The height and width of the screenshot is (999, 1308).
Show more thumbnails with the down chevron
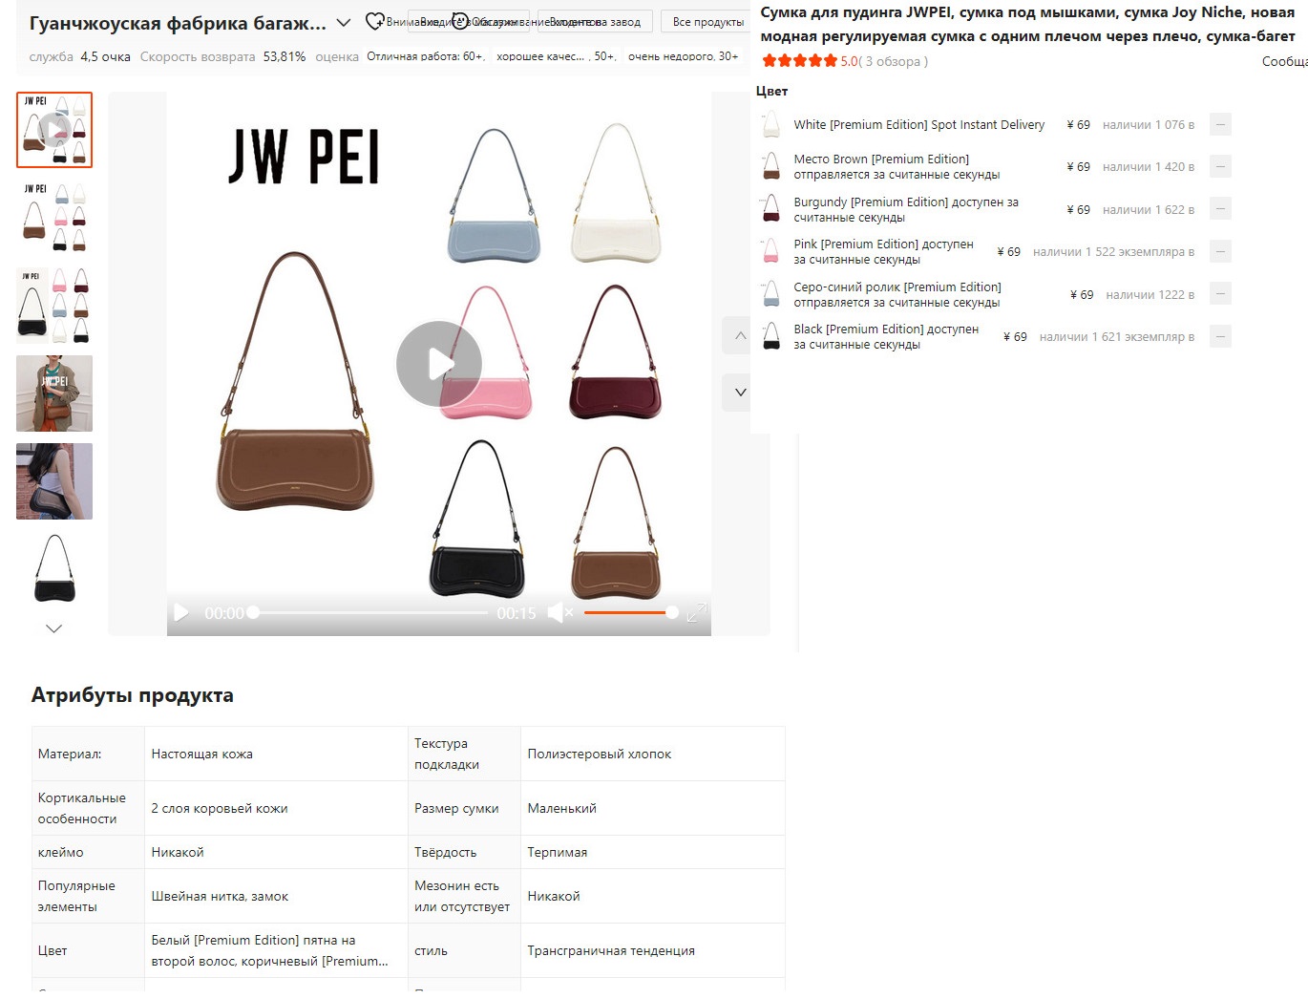(x=54, y=628)
